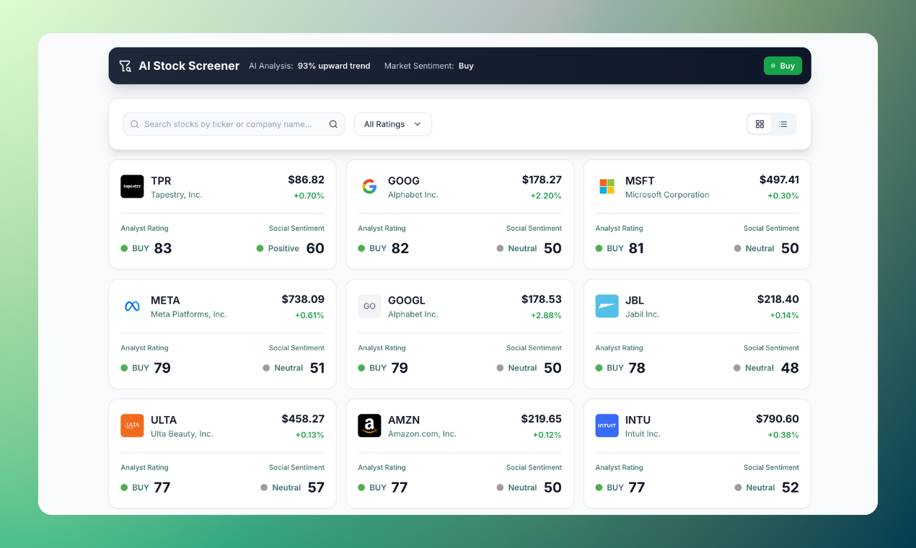Click the $738.09 META price

[303, 299]
